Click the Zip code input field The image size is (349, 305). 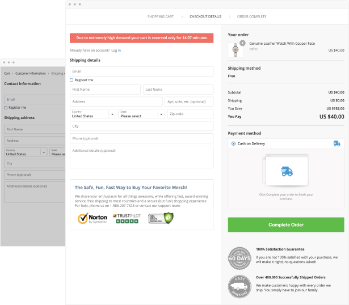coord(190,114)
